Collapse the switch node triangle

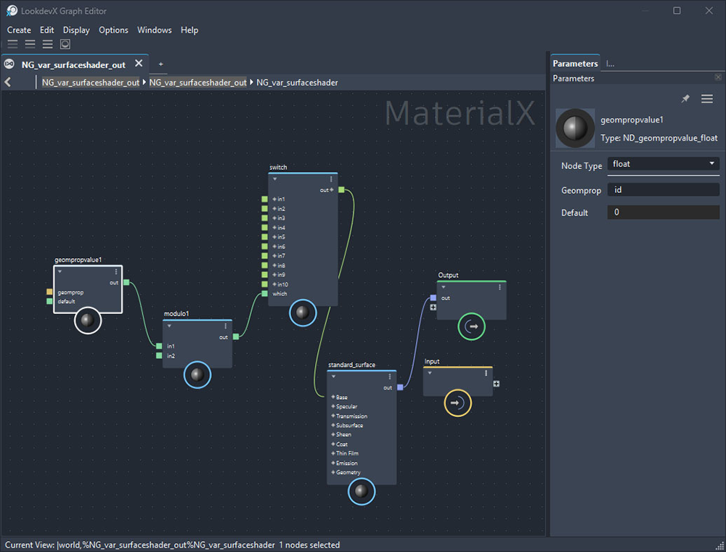pos(274,179)
